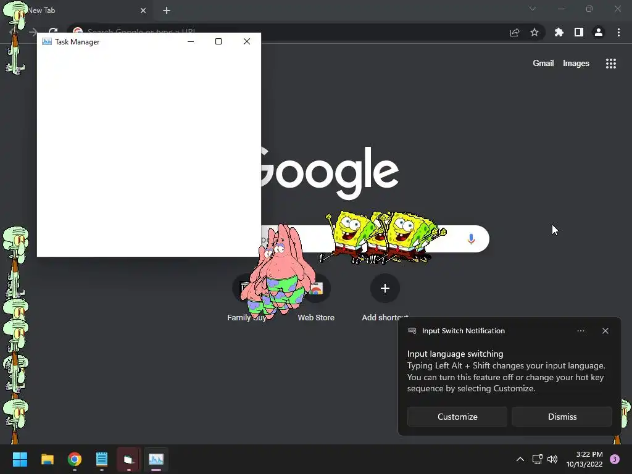Screen dimensions: 632x474
Task: Open Chrome three-dot menu
Action: coord(618,32)
